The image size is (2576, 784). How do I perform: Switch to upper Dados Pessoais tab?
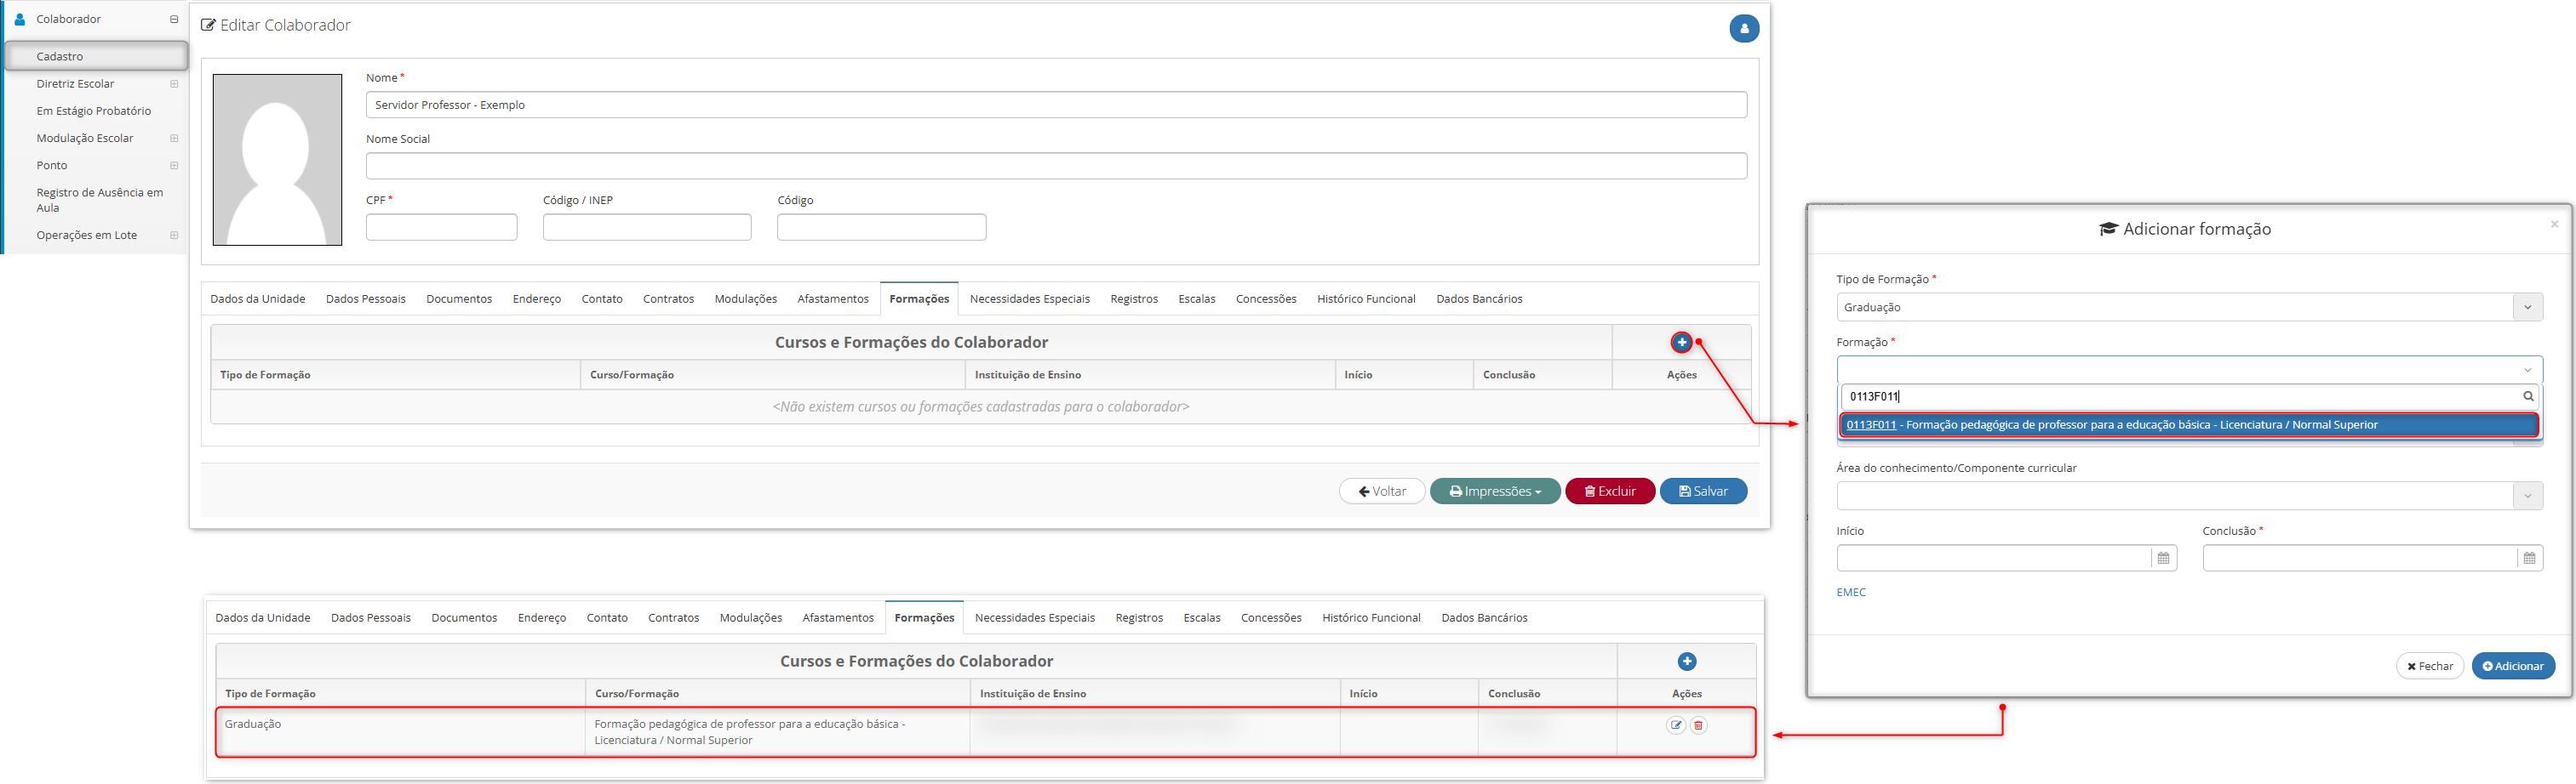[x=366, y=298]
